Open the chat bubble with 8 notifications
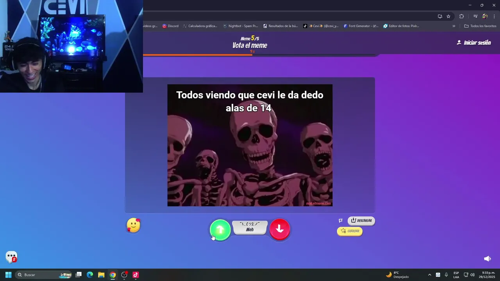The width and height of the screenshot is (500, 281). click(12, 257)
